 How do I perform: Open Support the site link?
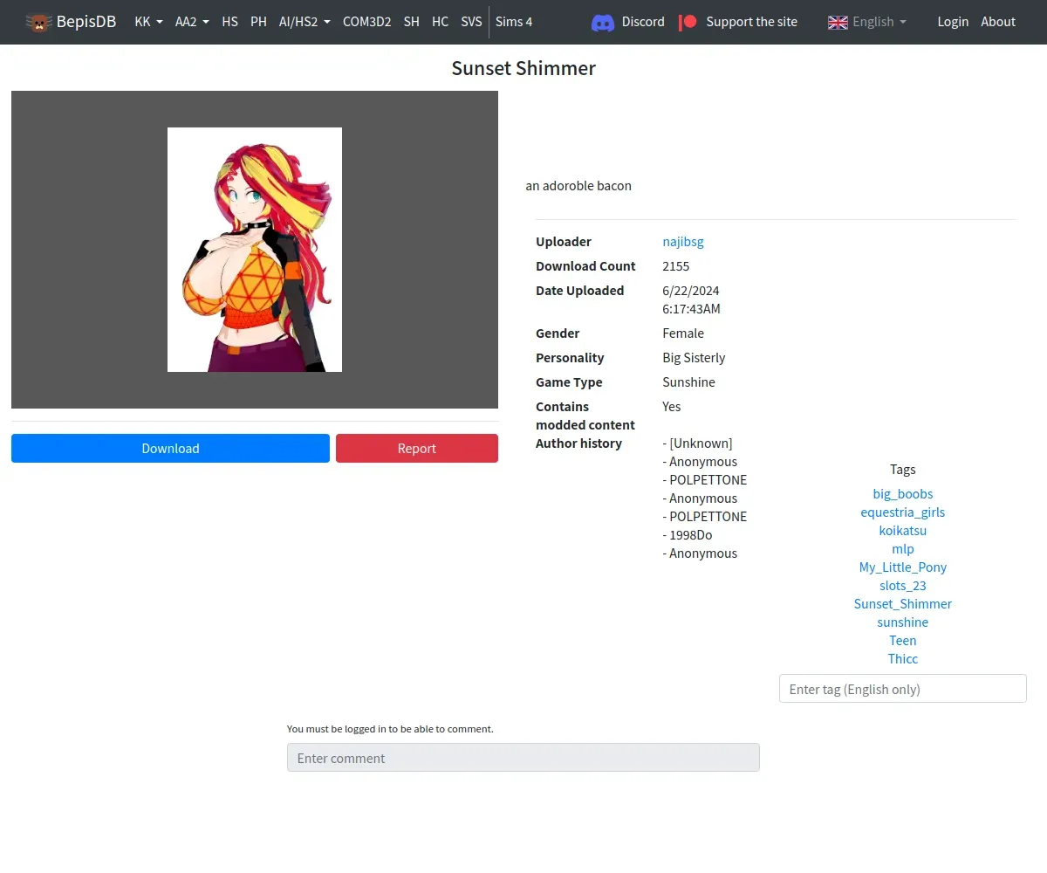coord(751,22)
